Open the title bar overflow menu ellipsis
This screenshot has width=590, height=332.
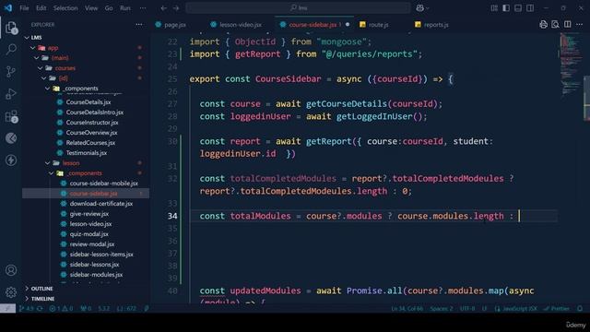143,8
